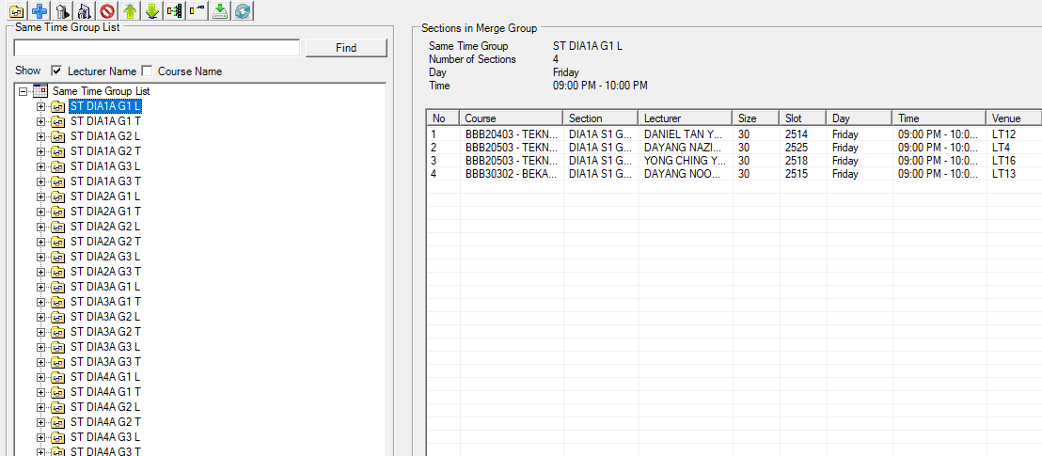
Task: Expand the ST DIA2A G1 L node
Action: tap(40, 197)
